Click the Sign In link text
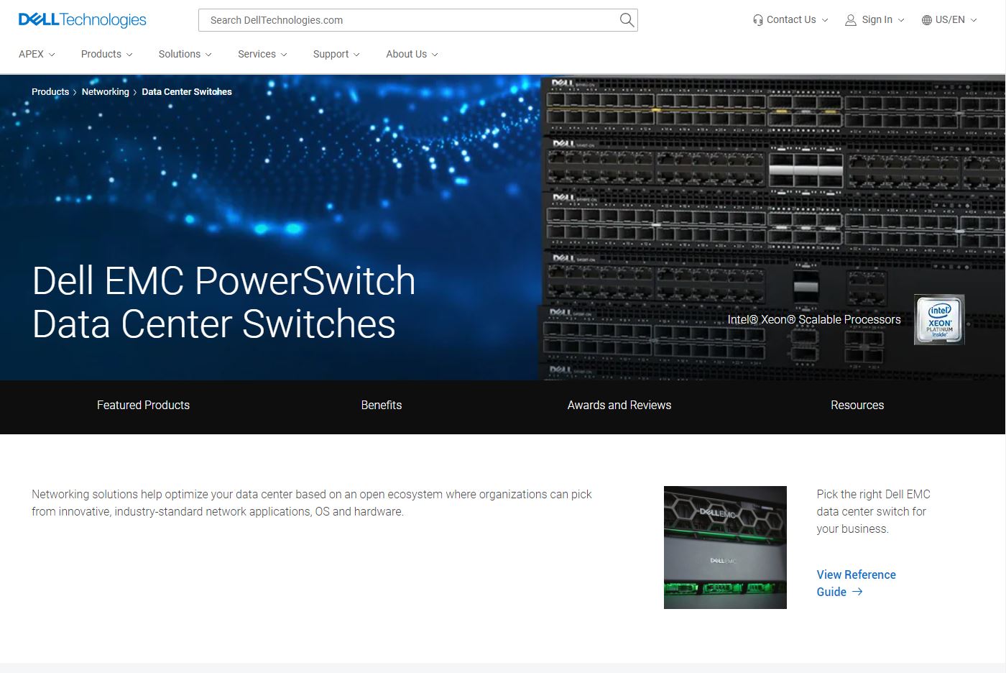1006x673 pixels. tap(877, 20)
